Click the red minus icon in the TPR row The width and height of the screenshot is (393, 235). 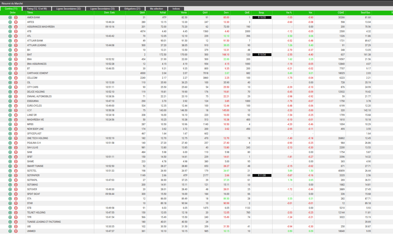(16, 217)
